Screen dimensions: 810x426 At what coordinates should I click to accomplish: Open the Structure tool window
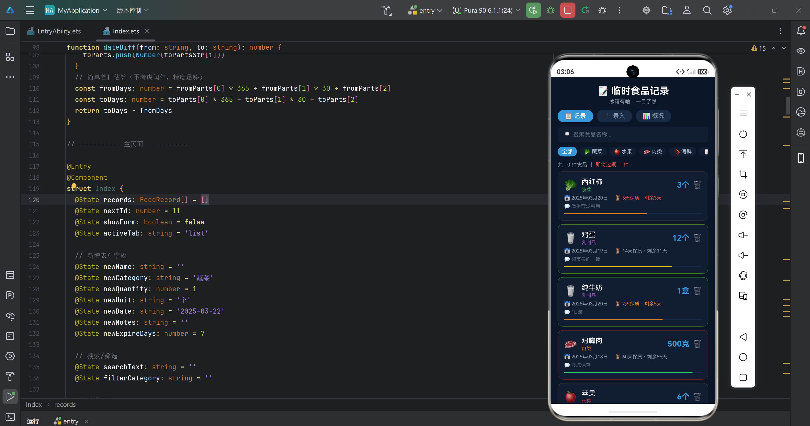click(10, 57)
